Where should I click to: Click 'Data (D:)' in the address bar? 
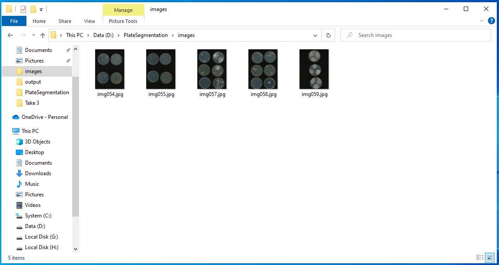(103, 35)
